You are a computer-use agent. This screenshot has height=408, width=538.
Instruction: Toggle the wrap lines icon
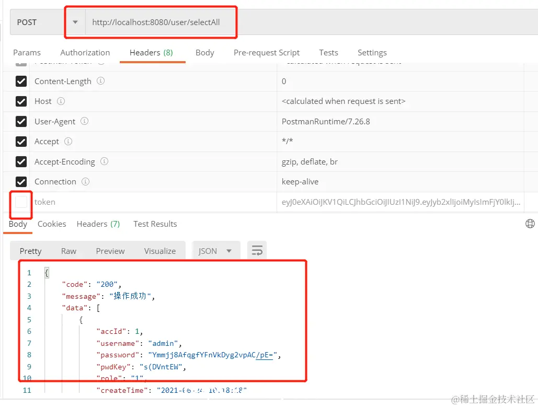click(x=257, y=251)
